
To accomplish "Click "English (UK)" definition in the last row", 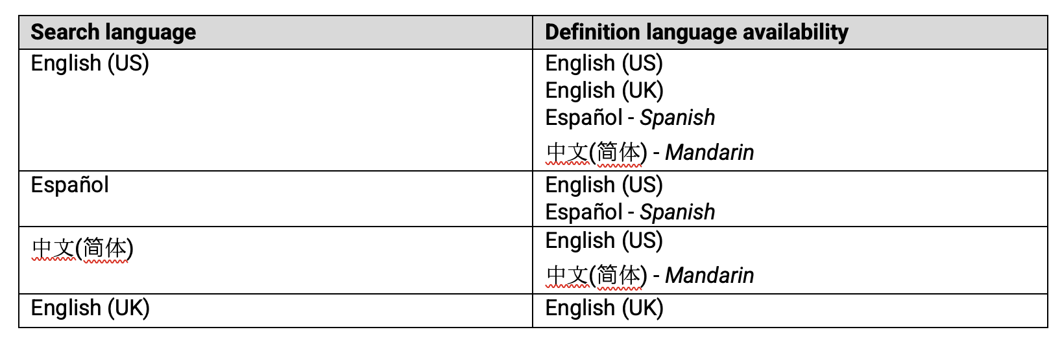I will click(x=604, y=308).
